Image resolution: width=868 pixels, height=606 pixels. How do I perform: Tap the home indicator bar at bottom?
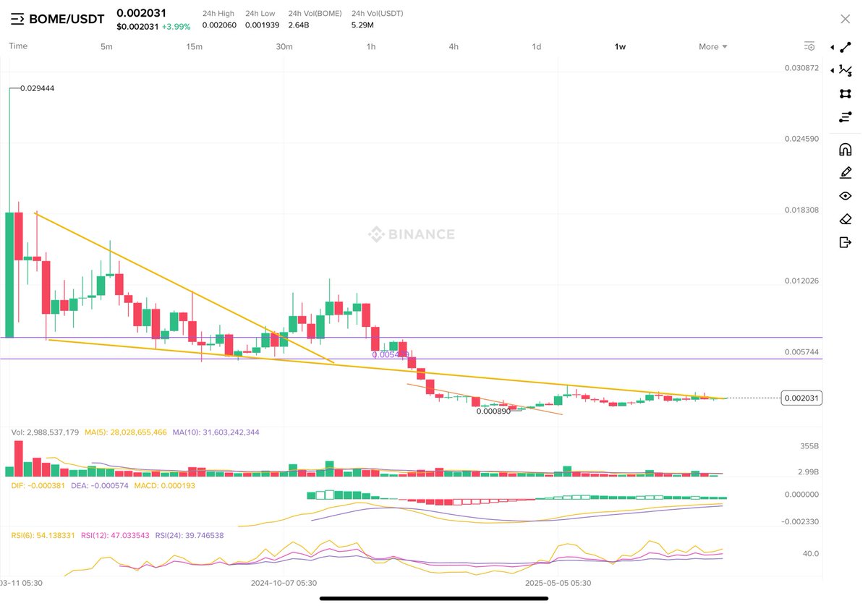coord(433,597)
